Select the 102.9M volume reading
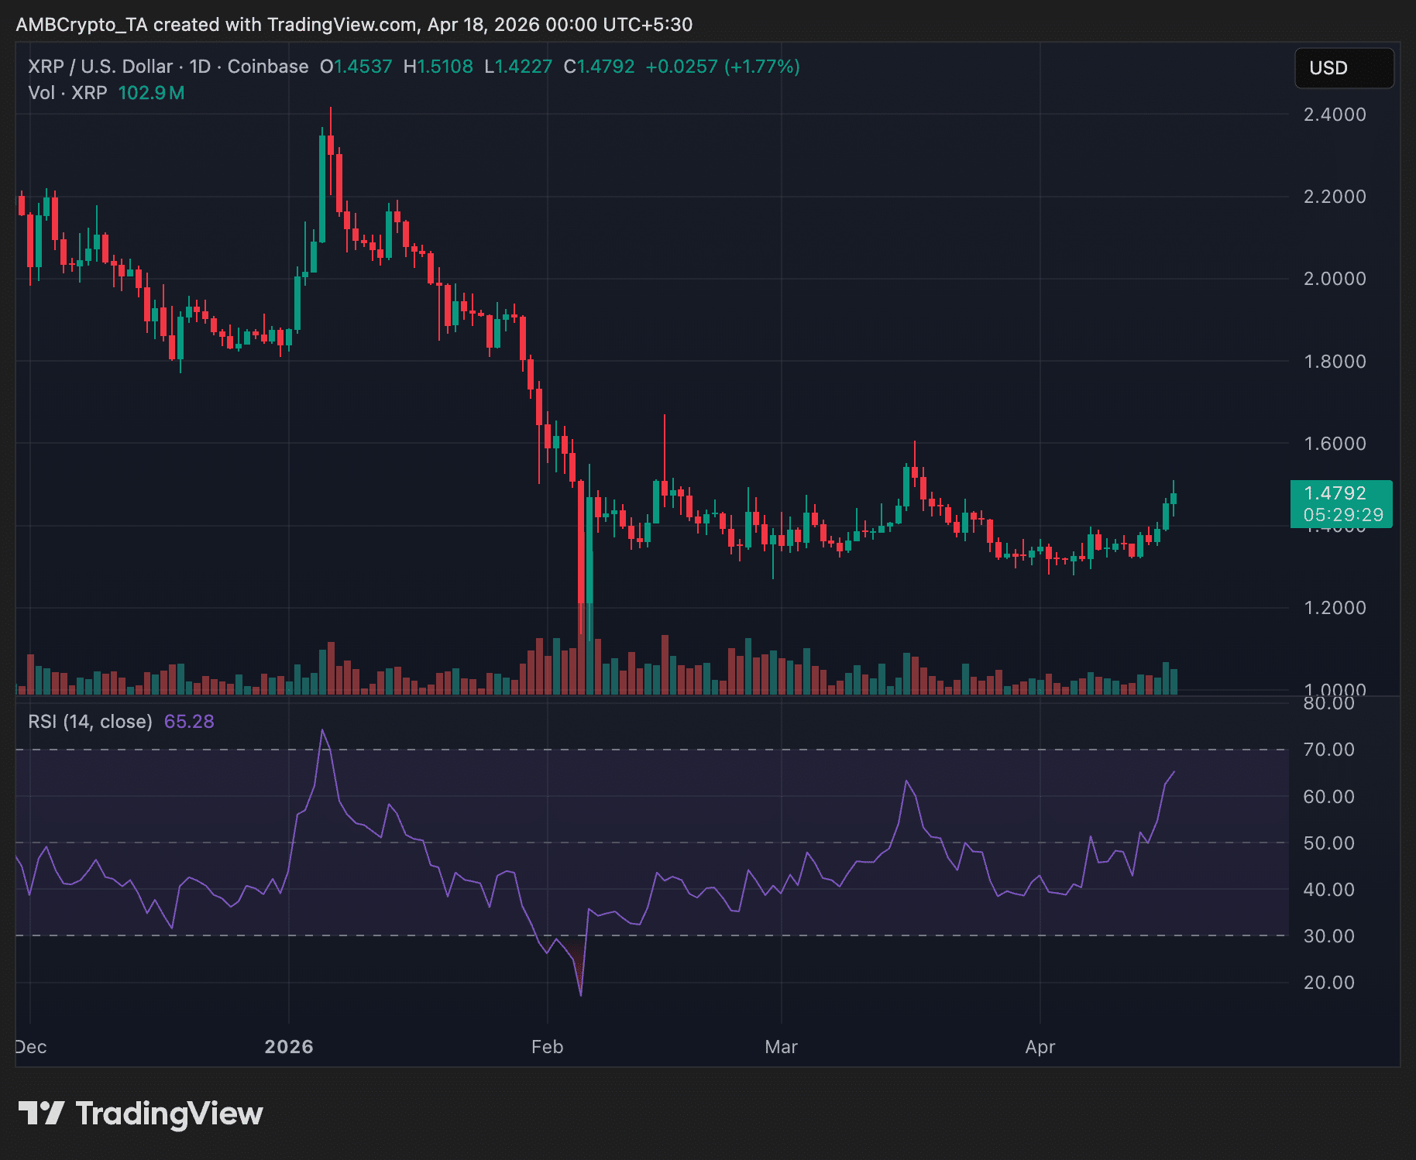 click(152, 93)
